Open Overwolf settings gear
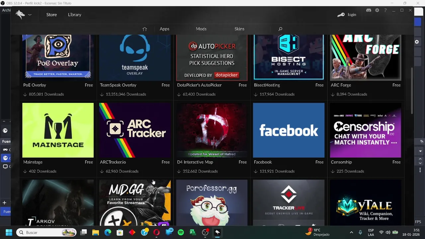Screen dimensions: 425x239 [x=377, y=10]
